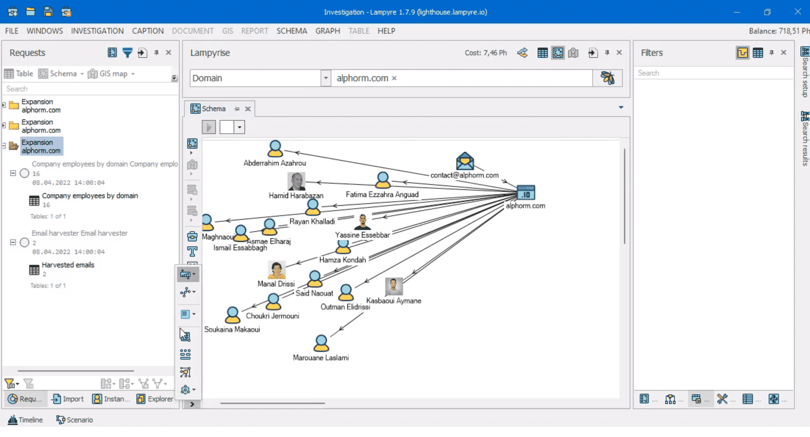Collapse the Email harvester request node
This screenshot has height=437, width=810.
click(13, 242)
